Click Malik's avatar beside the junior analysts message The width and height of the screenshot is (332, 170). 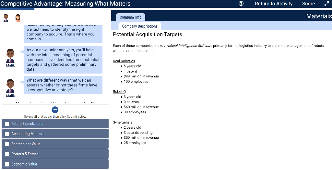tap(10, 56)
